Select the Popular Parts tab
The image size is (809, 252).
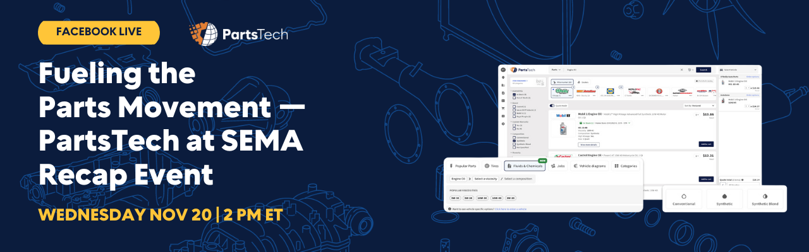tap(462, 166)
